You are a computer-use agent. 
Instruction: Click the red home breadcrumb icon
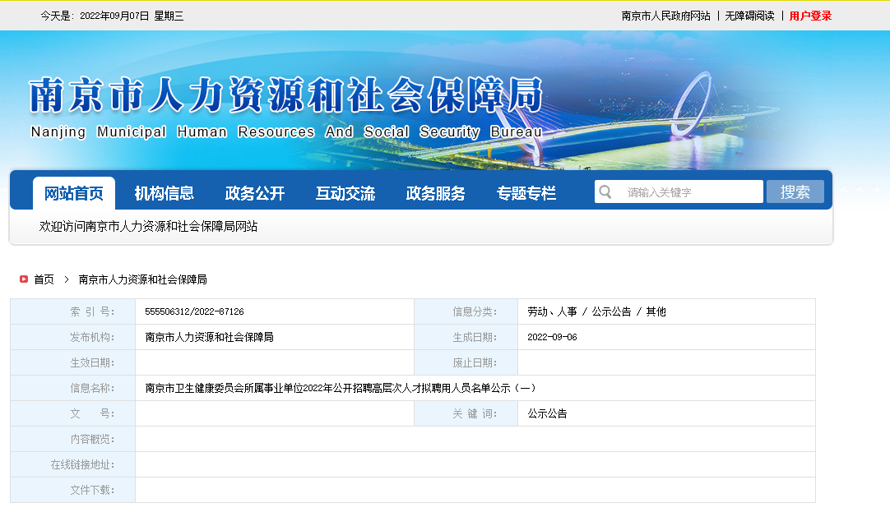pos(24,279)
